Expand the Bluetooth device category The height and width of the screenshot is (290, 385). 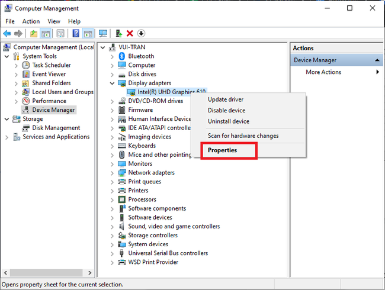[112, 57]
